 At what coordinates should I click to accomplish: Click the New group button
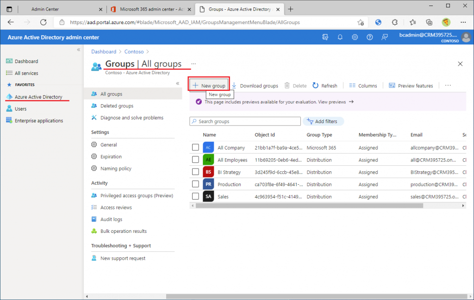click(x=209, y=86)
